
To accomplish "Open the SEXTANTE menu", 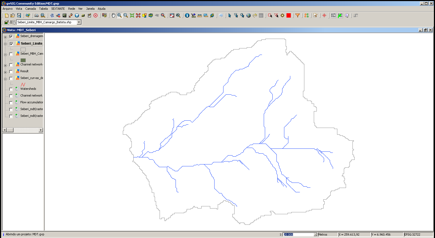I will 58,9.
